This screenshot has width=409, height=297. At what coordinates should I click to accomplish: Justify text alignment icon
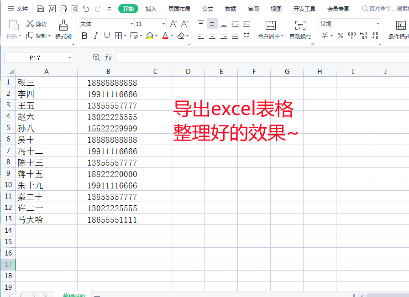point(235,36)
